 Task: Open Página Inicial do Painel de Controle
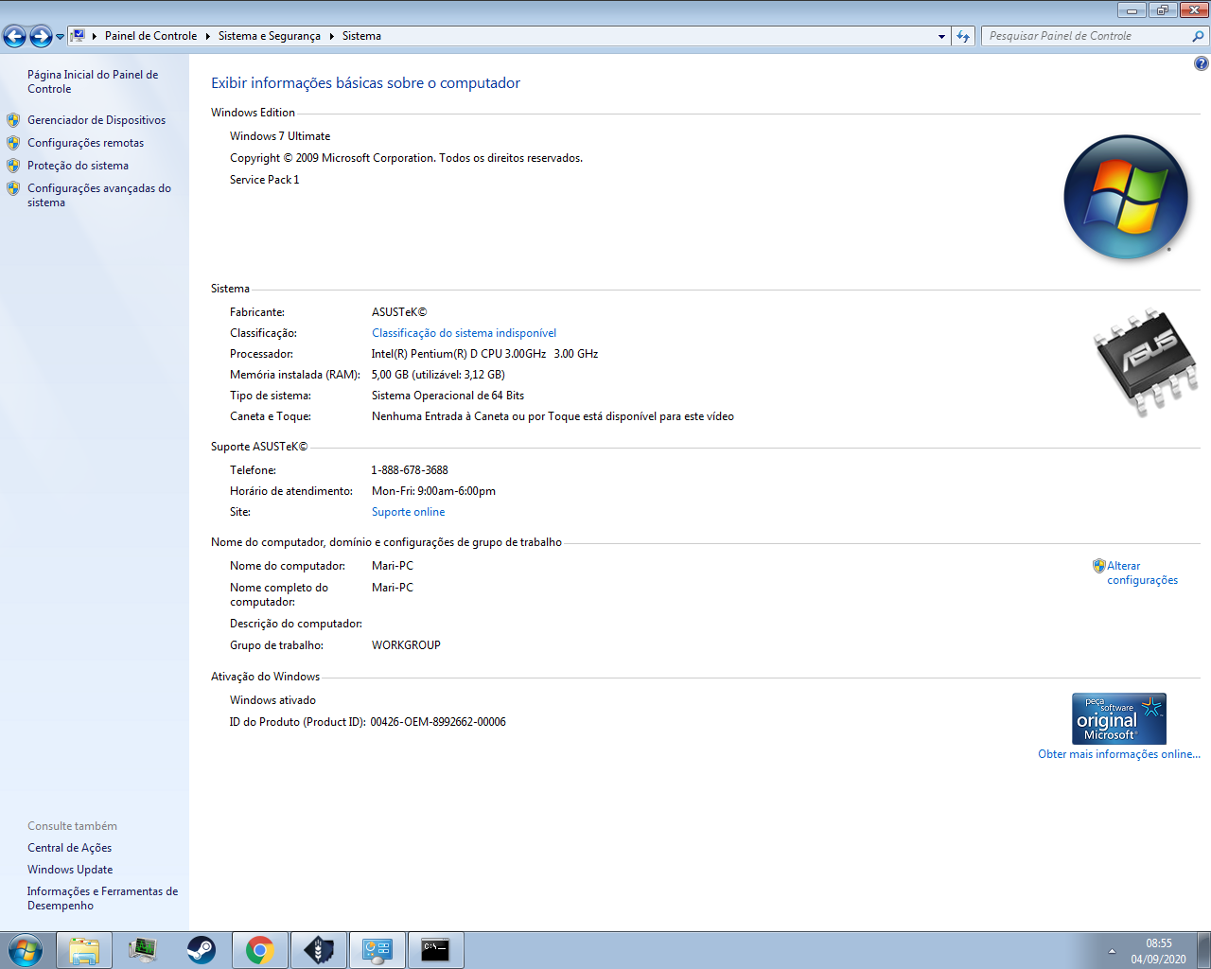93,81
